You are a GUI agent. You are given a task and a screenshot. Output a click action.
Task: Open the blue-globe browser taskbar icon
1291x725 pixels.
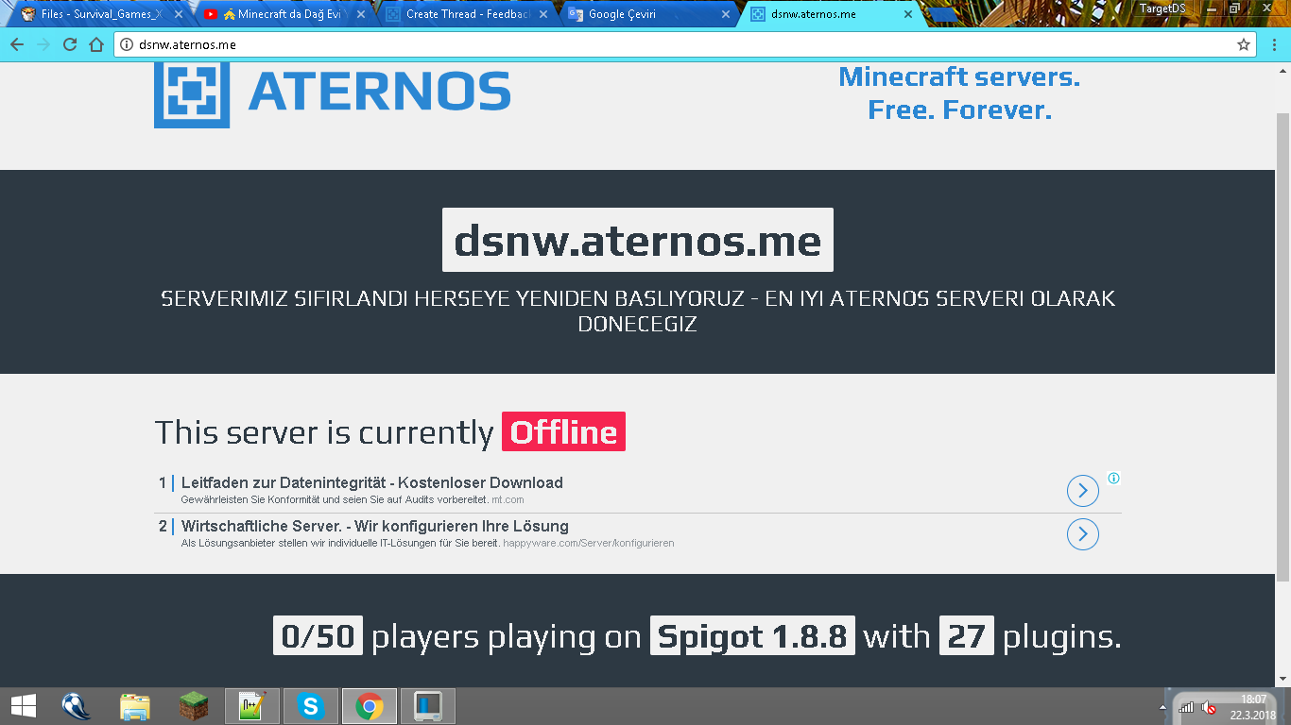click(x=77, y=706)
